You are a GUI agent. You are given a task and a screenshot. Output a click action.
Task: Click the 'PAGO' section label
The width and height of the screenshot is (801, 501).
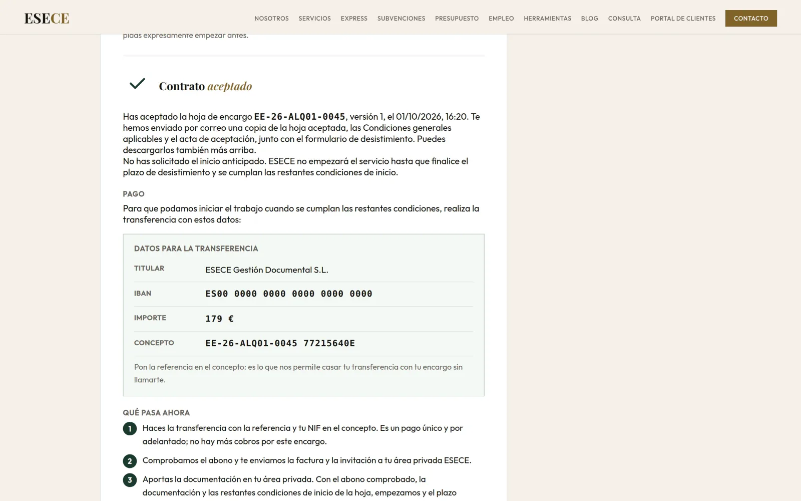click(134, 194)
